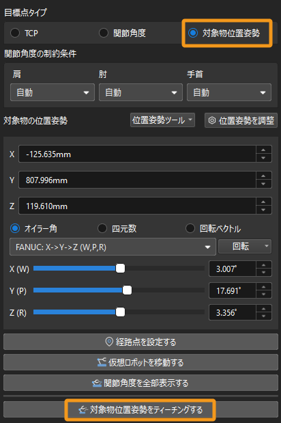Screen dimensions: 281x423
Task: Click the X position input field
Action: coord(137,154)
